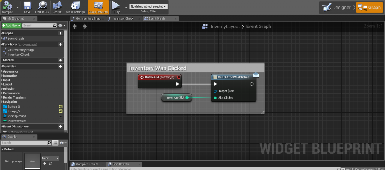Switch to Designer mode
The width and height of the screenshot is (385, 170).
[x=337, y=8]
